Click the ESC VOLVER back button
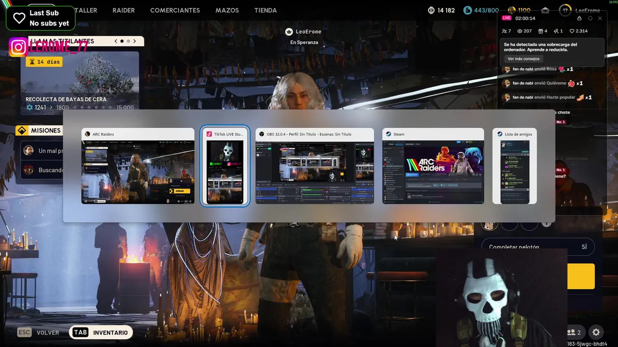The width and height of the screenshot is (618, 347). point(38,333)
